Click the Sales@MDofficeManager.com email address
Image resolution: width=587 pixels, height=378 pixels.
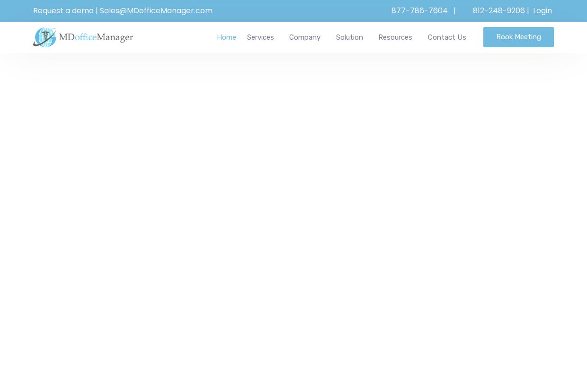click(156, 11)
